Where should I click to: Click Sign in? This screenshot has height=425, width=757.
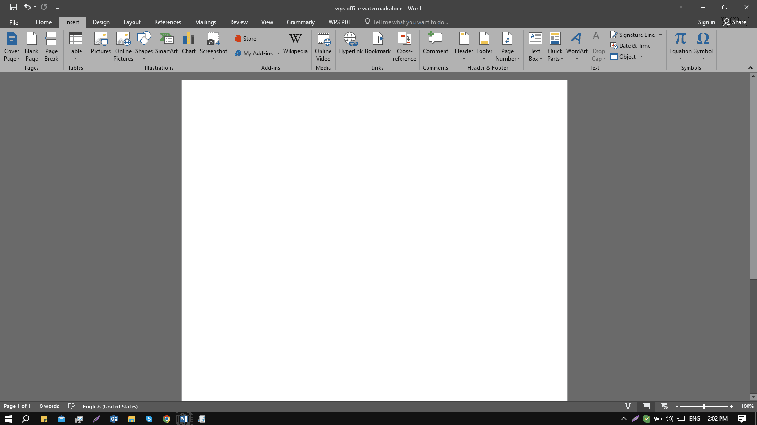pyautogui.click(x=706, y=22)
